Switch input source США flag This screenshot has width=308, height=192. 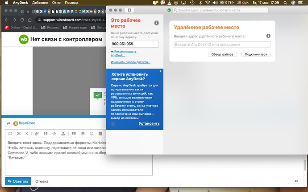243,3
